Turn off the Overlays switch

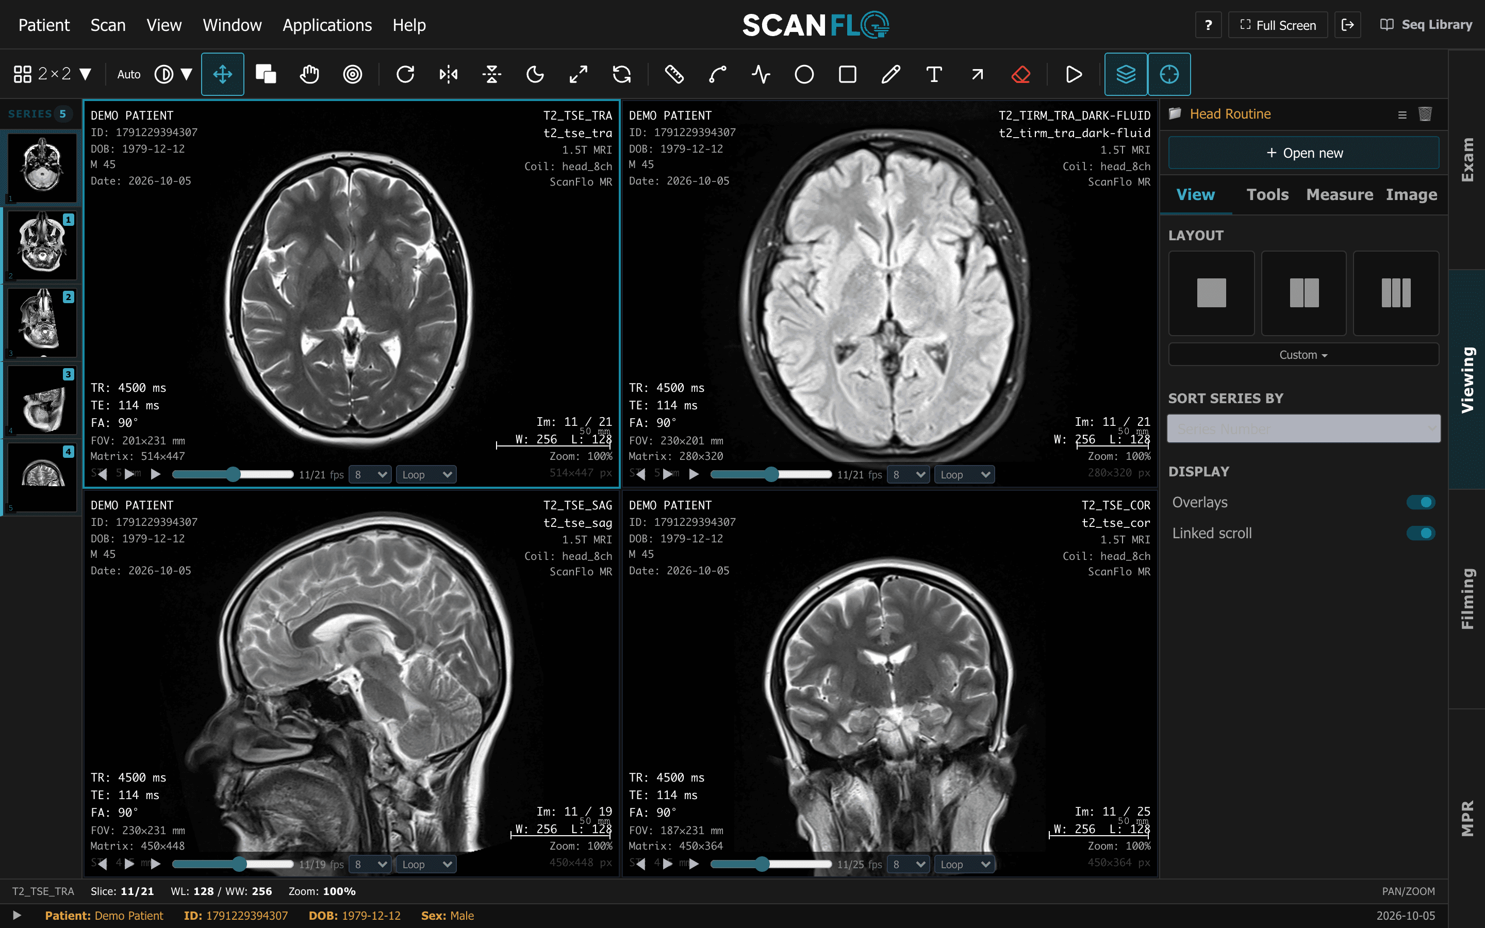(1421, 502)
